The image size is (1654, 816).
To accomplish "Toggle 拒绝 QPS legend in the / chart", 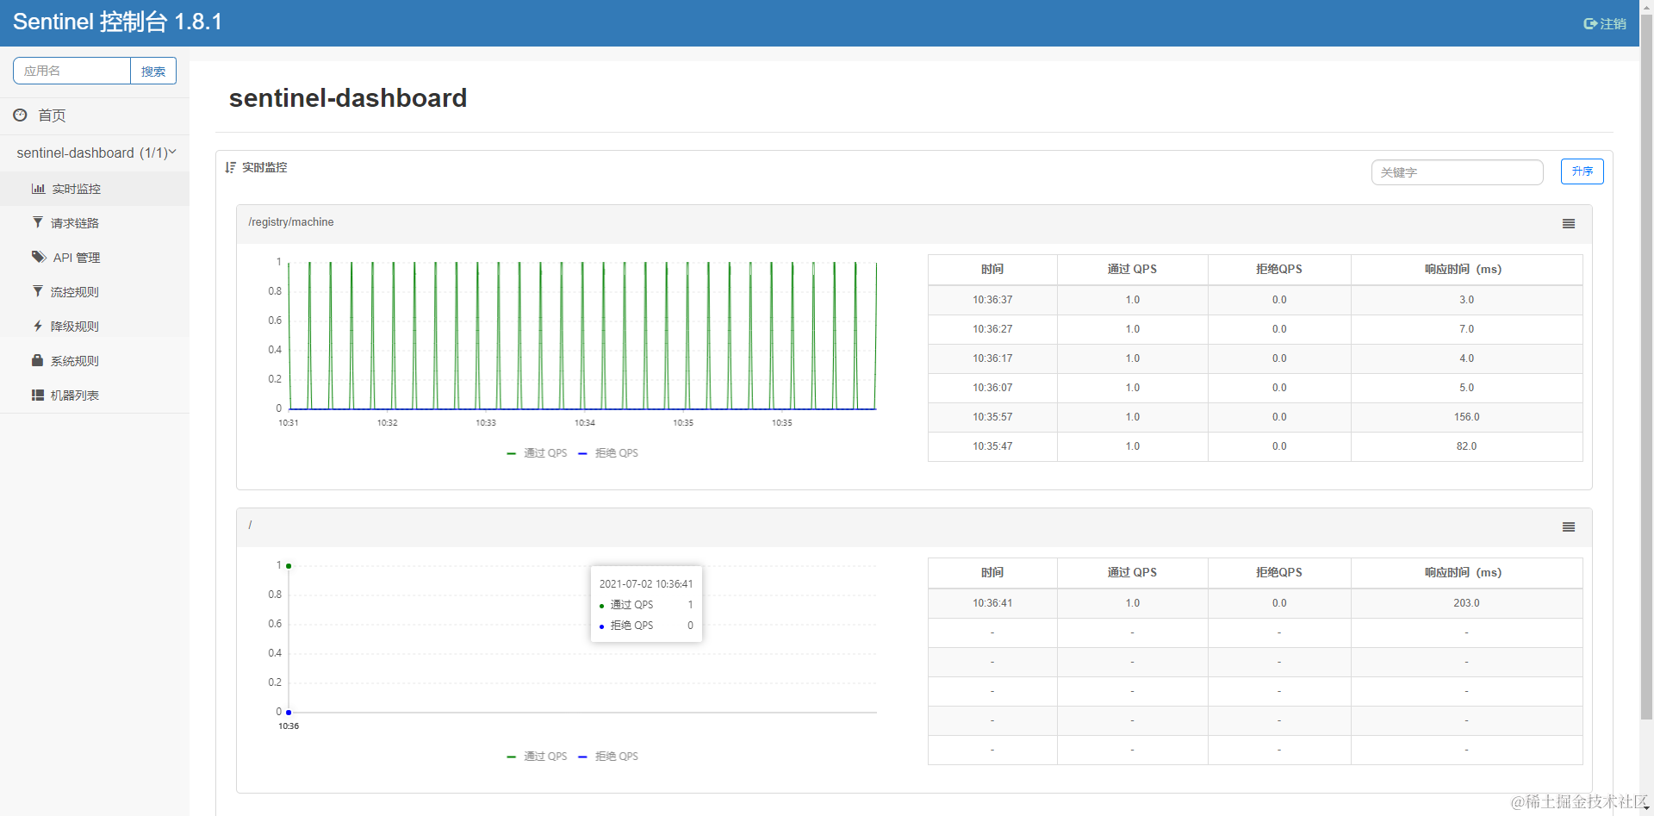I will (608, 757).
